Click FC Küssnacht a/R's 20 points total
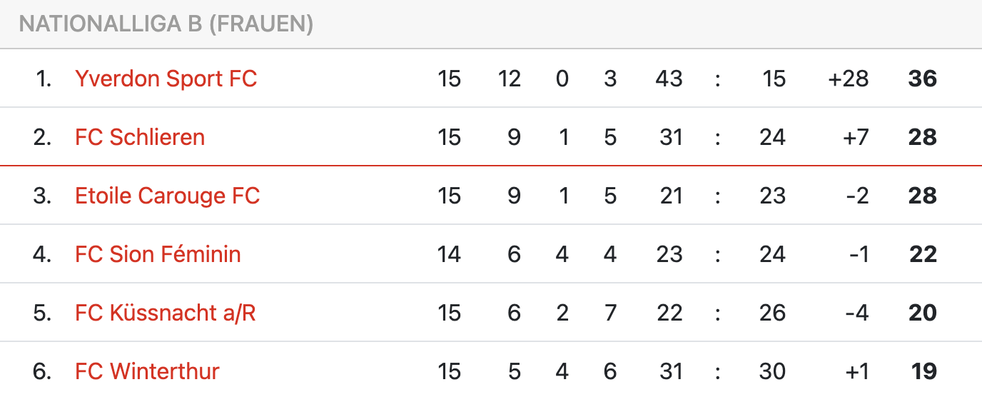Viewport: 982px width, 397px height. tap(922, 313)
